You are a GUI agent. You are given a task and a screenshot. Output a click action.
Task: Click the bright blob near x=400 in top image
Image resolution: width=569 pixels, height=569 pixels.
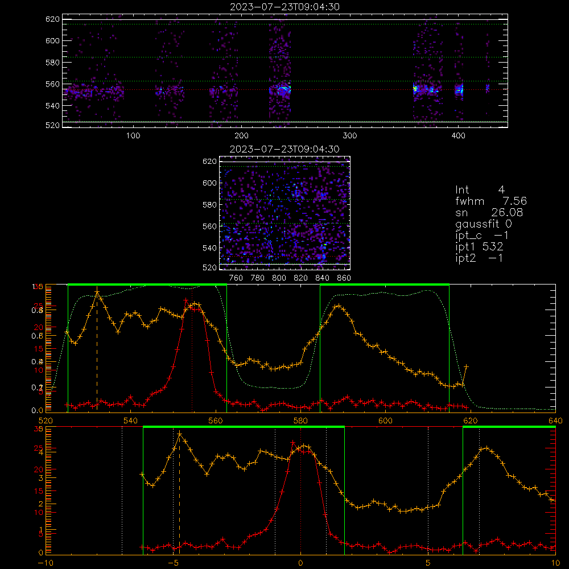pos(459,89)
